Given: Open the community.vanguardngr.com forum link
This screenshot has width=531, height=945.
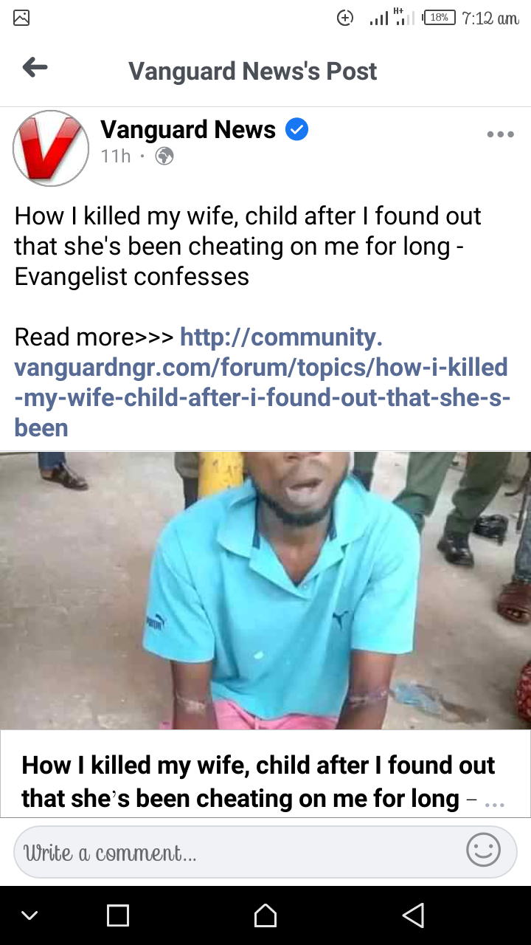Looking at the screenshot, I should [261, 382].
